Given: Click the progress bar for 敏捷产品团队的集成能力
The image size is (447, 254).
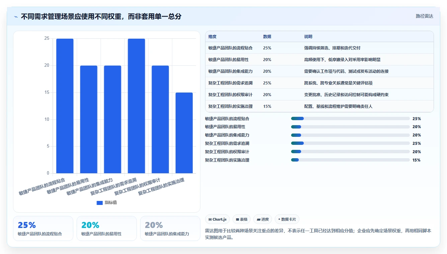Looking at the screenshot, I should click(350, 135).
